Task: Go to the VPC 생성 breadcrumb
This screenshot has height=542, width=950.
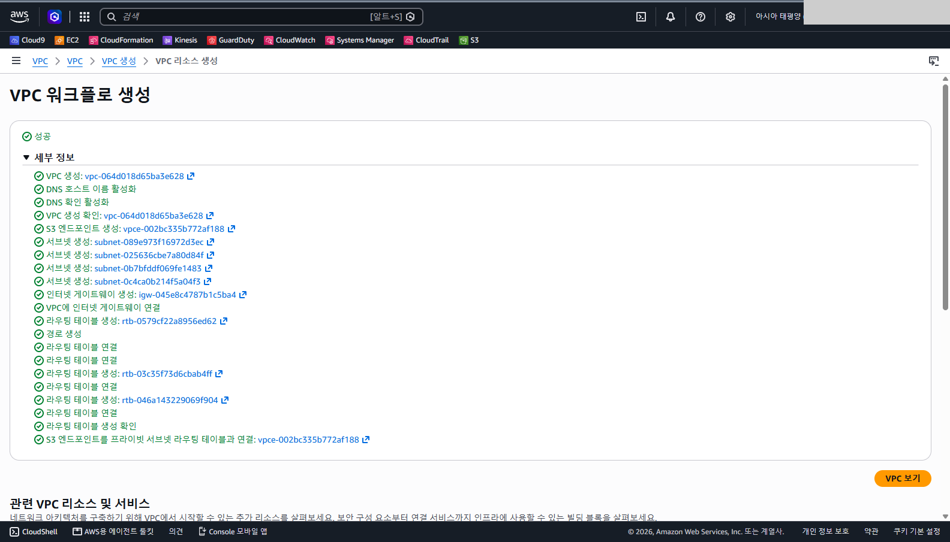Action: 119,61
